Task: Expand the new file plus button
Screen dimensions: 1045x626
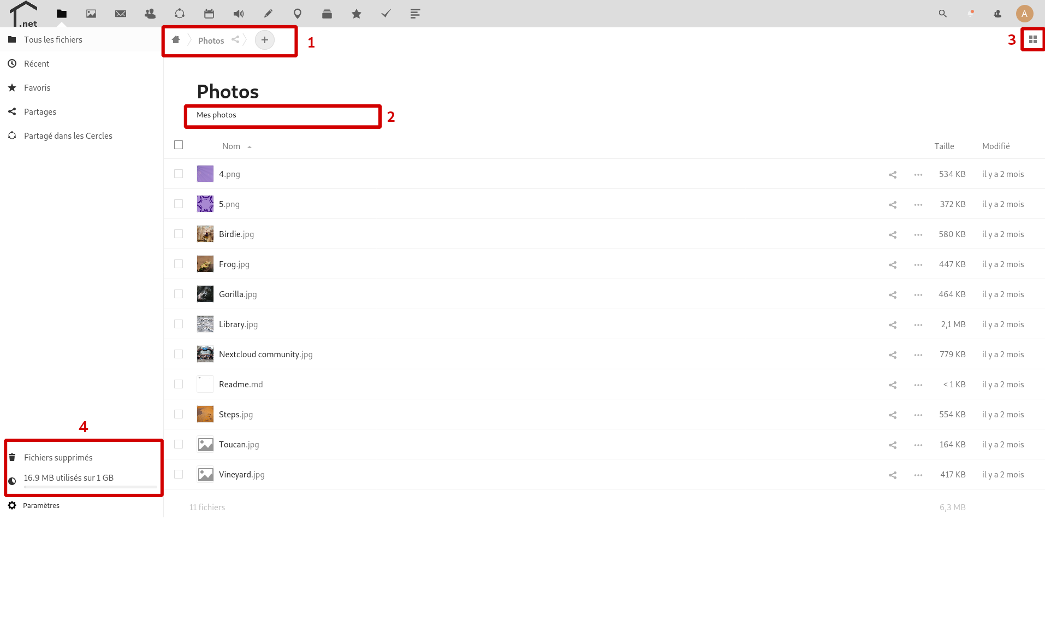Action: [x=265, y=40]
